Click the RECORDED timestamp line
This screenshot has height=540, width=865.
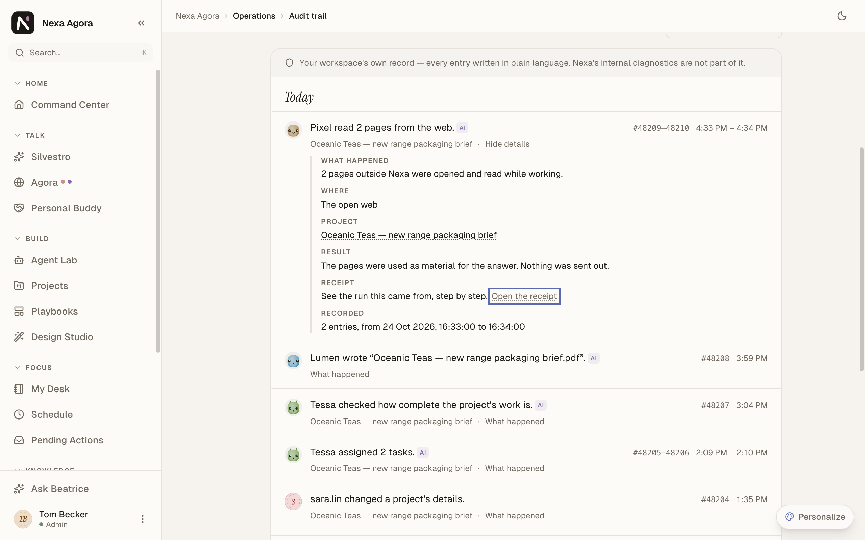coord(423,327)
